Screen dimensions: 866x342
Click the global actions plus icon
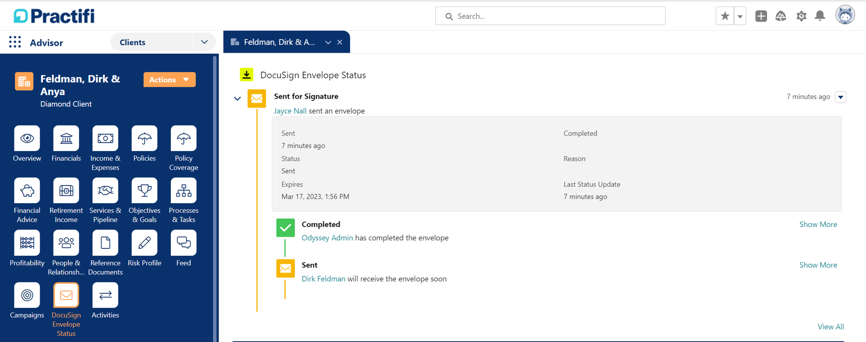761,16
